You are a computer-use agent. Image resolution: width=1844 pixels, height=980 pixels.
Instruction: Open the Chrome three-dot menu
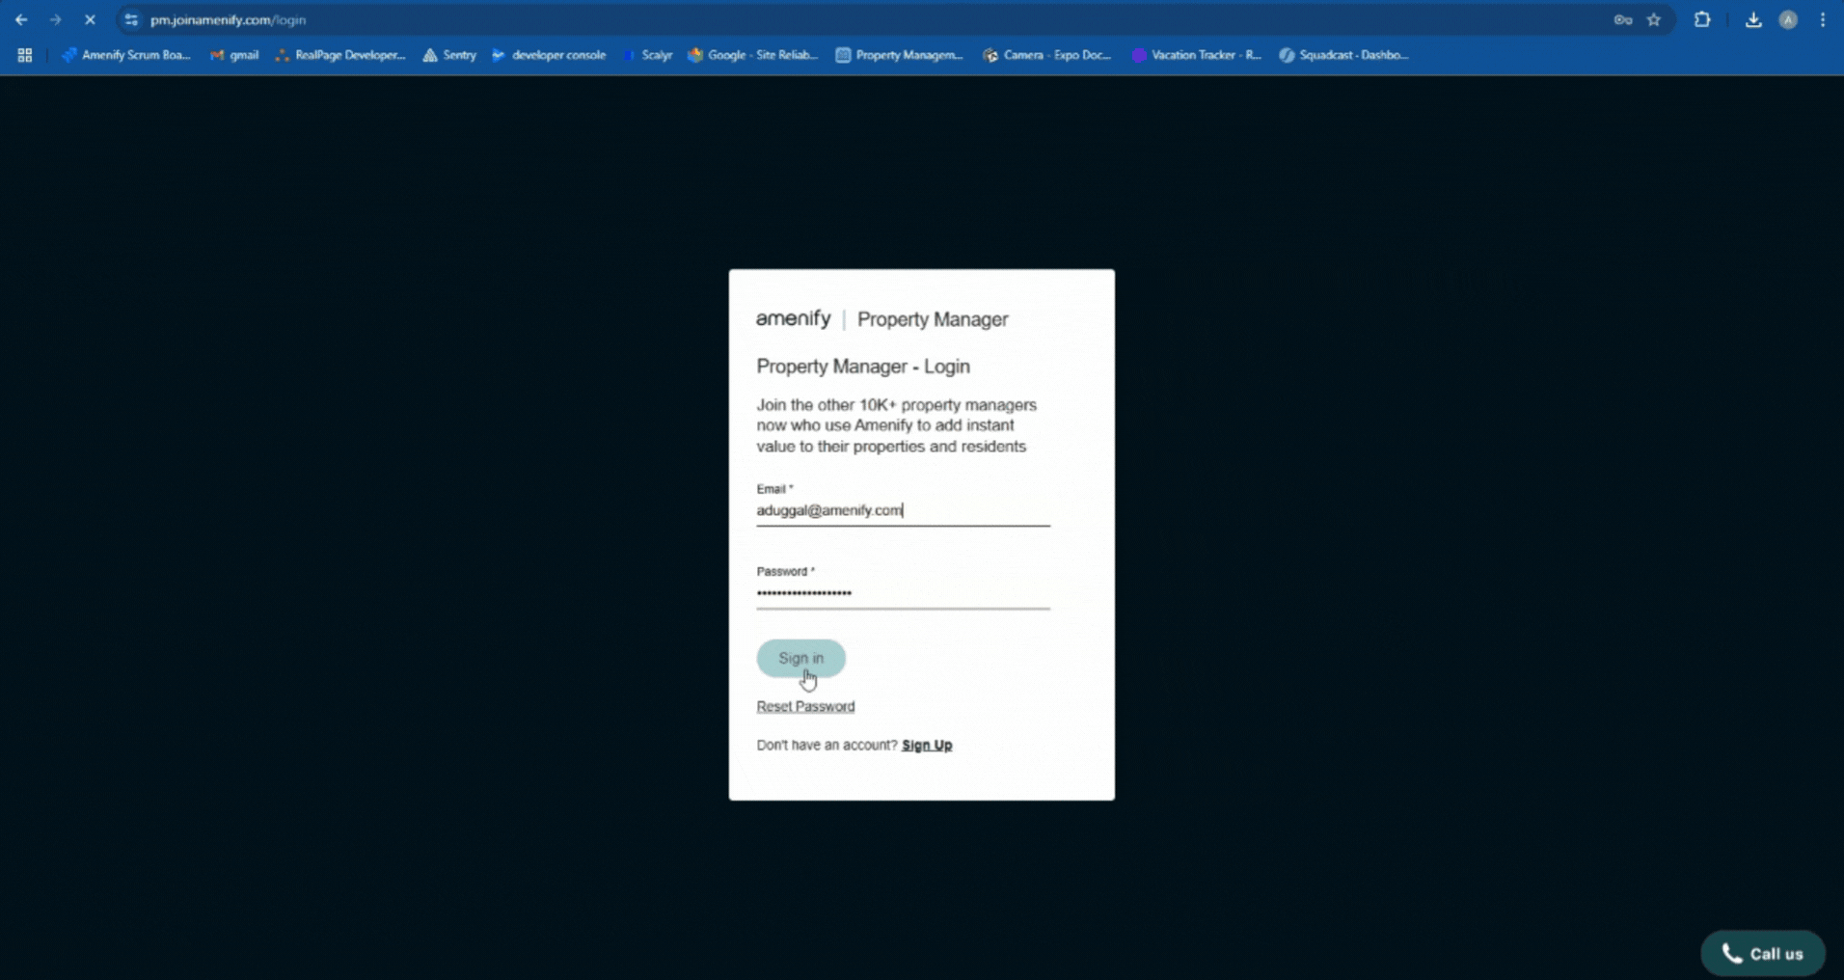click(x=1823, y=19)
